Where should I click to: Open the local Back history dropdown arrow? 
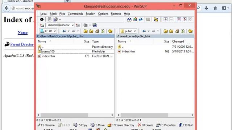tap(69, 31)
